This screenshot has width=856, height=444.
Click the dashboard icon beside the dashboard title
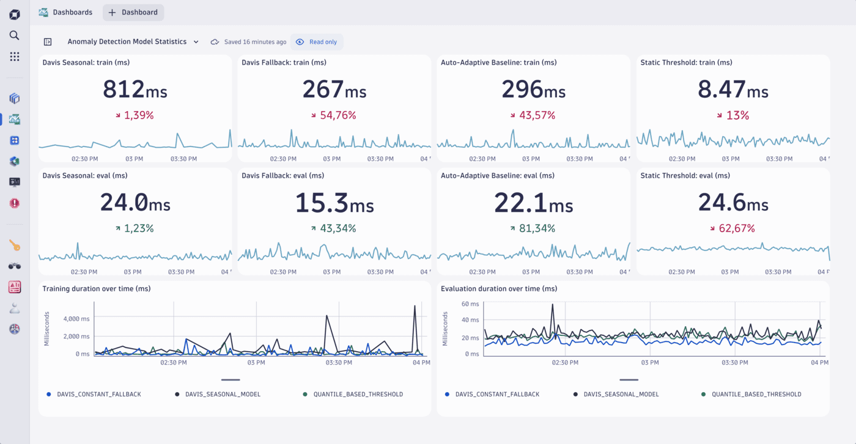tap(48, 42)
